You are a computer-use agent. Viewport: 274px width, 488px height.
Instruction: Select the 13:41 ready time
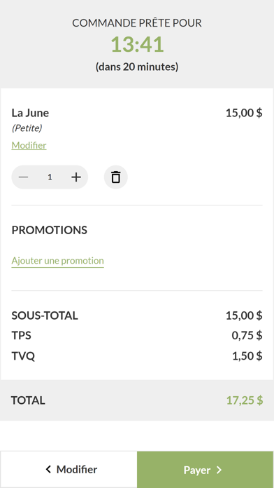(137, 44)
